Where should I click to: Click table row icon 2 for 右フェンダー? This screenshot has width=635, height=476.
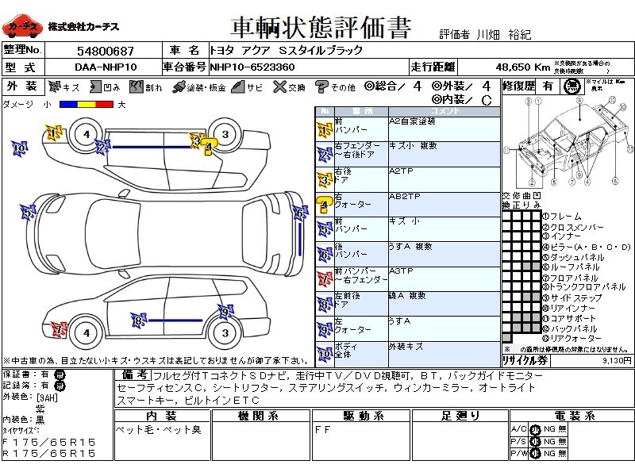pos(325,155)
